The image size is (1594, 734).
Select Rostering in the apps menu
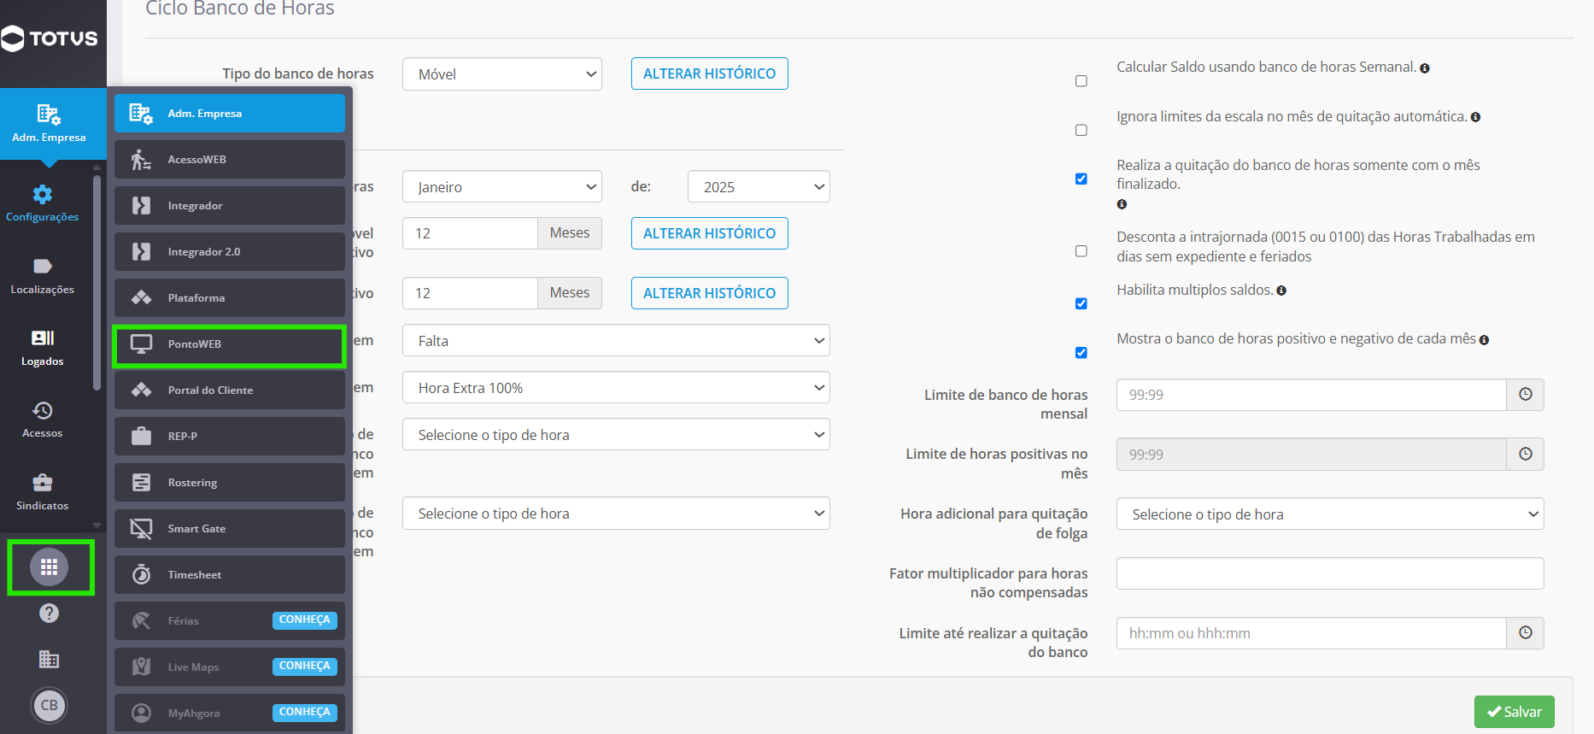click(x=230, y=483)
